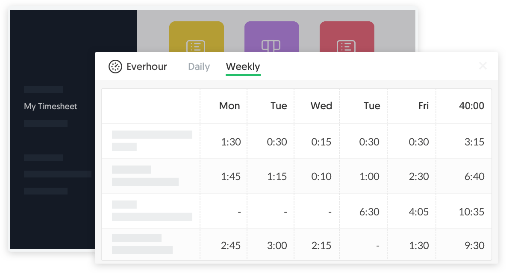Switch to the Daily tab

(198, 67)
